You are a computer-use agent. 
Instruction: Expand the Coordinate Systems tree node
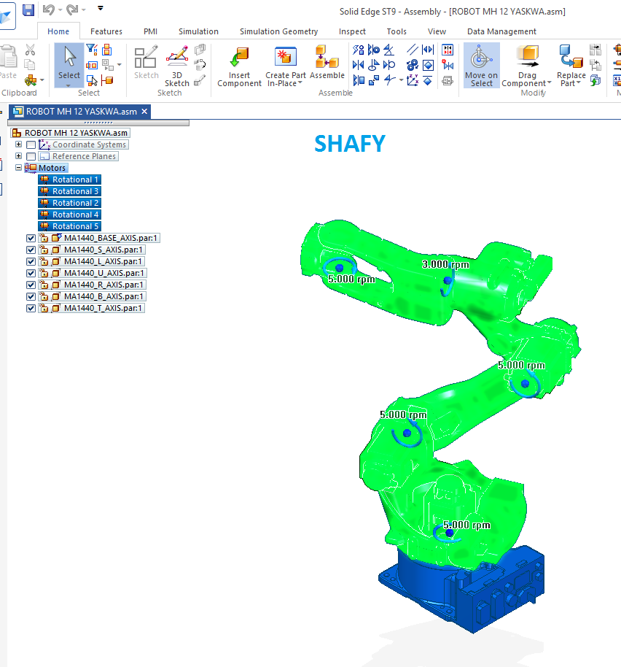pos(18,144)
